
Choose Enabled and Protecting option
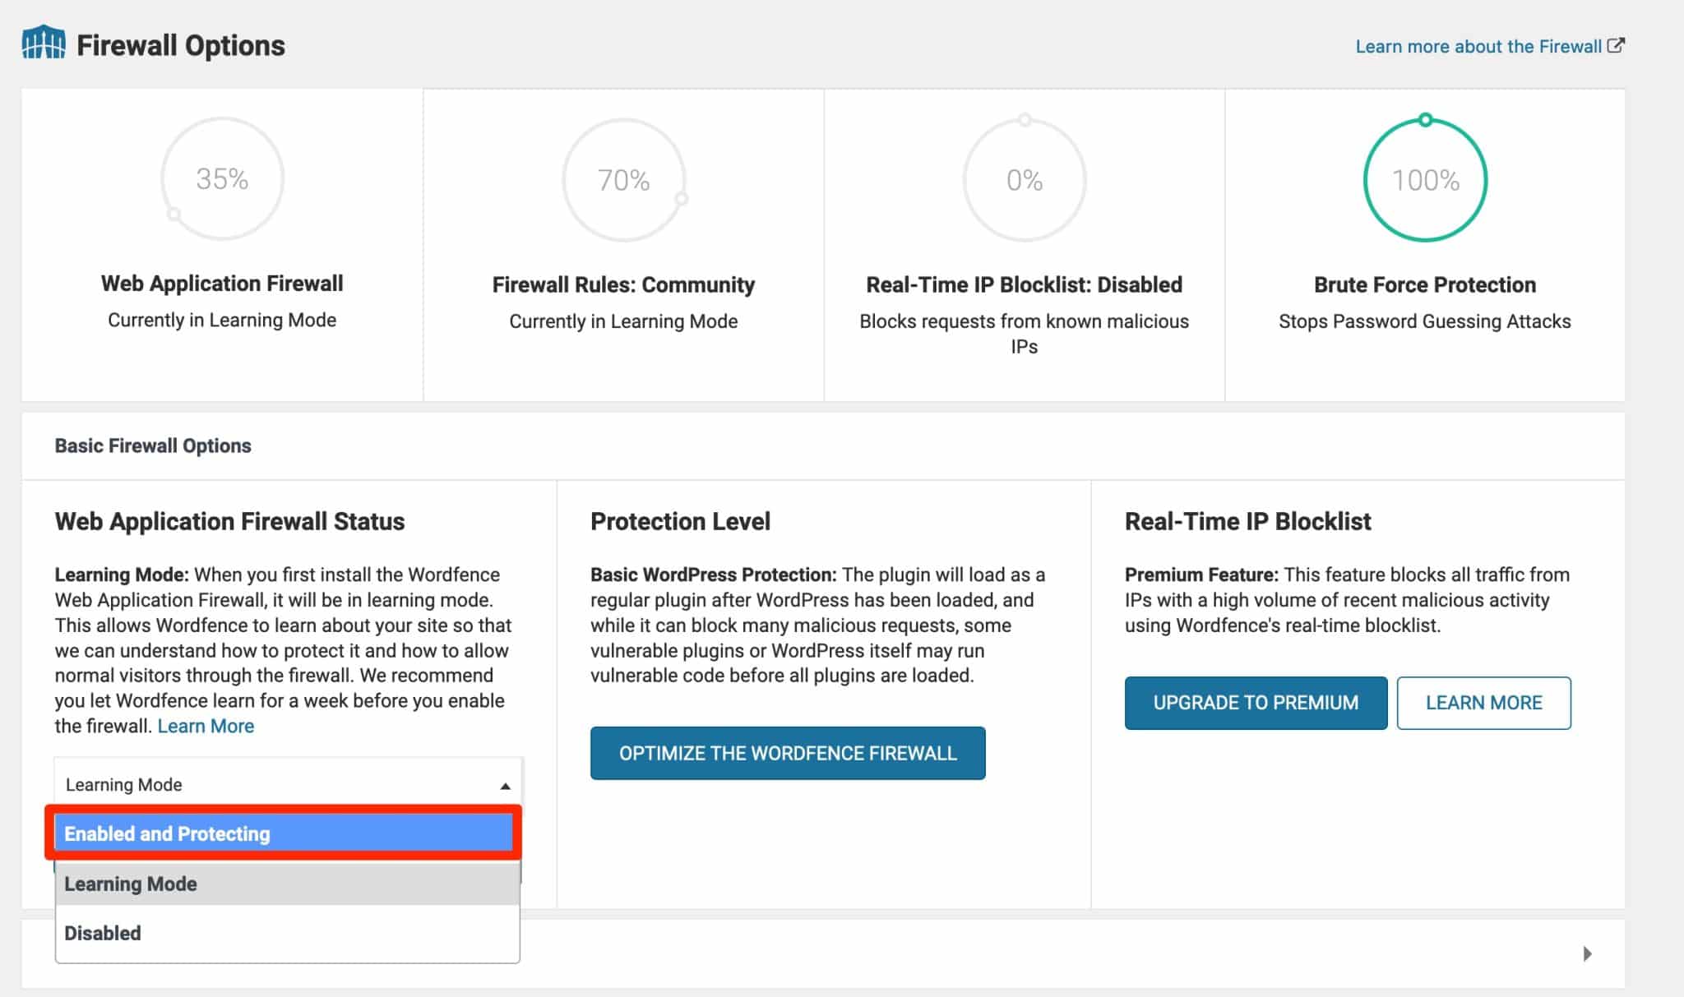coord(284,833)
